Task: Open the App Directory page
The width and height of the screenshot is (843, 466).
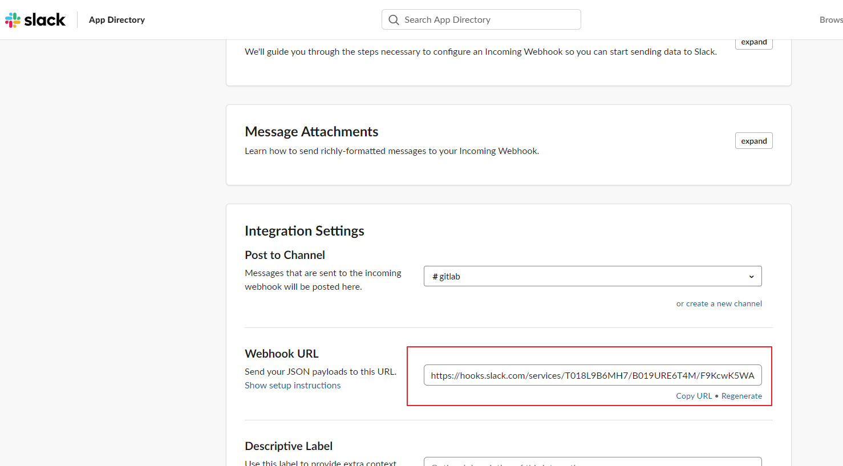Action: (x=117, y=20)
